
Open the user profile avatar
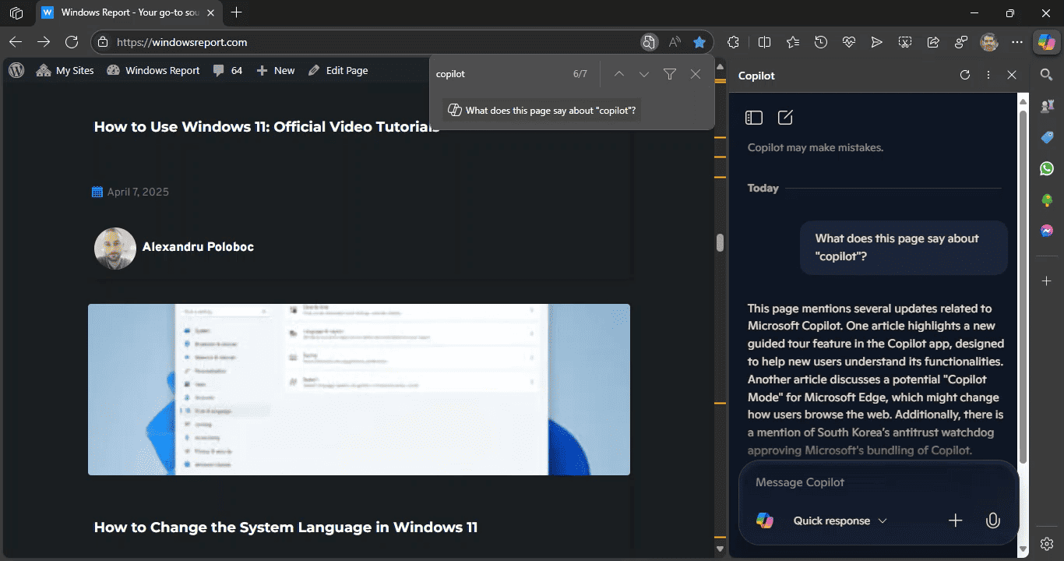pos(989,42)
